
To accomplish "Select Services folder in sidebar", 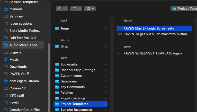I will pos(23,16).
